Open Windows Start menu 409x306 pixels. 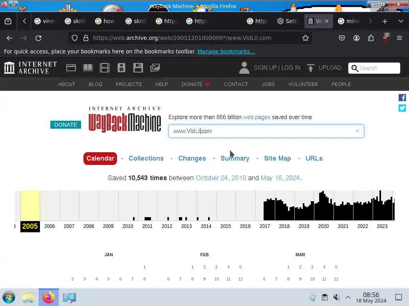[x=9, y=297]
